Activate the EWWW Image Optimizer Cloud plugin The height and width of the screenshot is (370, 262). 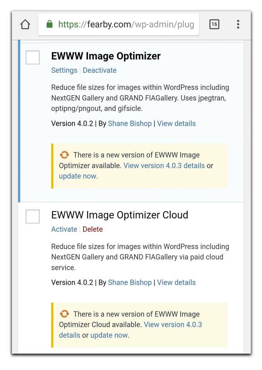click(64, 229)
